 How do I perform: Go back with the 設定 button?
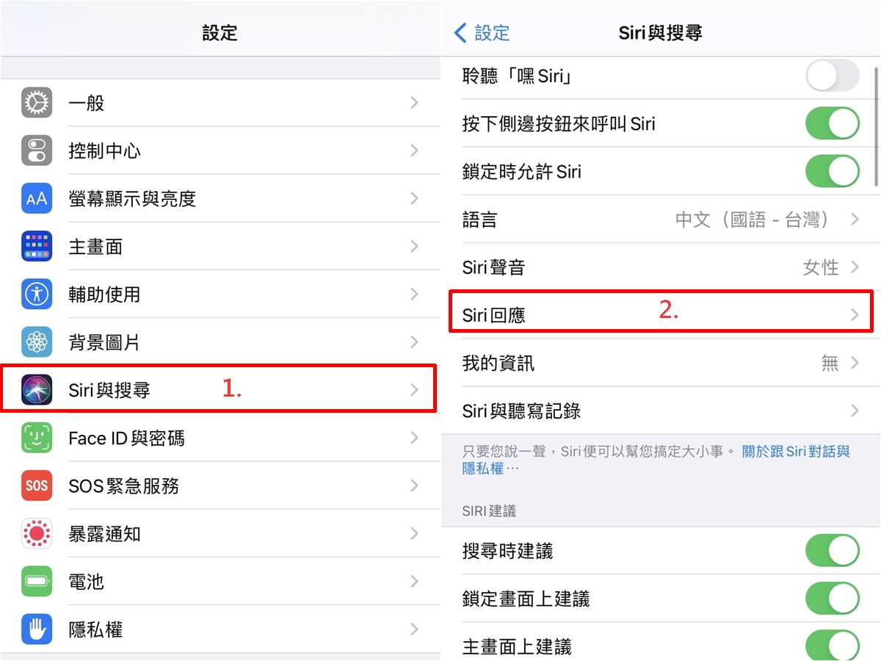[x=482, y=32]
